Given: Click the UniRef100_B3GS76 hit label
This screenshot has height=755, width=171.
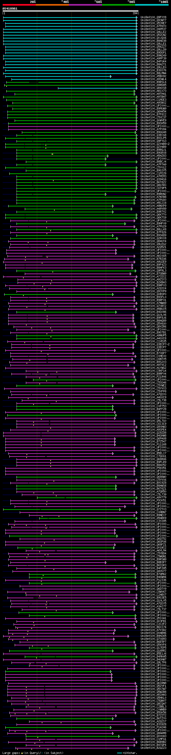Looking at the screenshot, I should pyautogui.click(x=153, y=70).
